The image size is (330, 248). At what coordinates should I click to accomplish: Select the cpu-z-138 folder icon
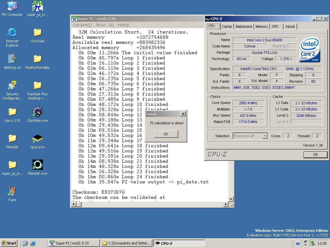click(12, 115)
